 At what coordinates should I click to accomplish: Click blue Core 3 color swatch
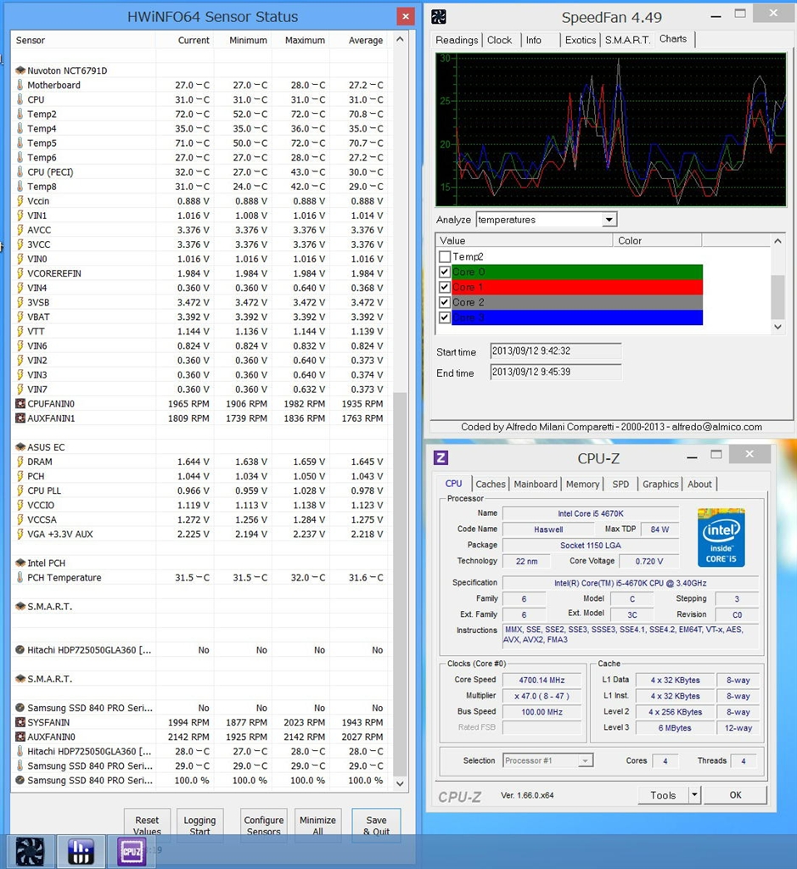click(577, 317)
